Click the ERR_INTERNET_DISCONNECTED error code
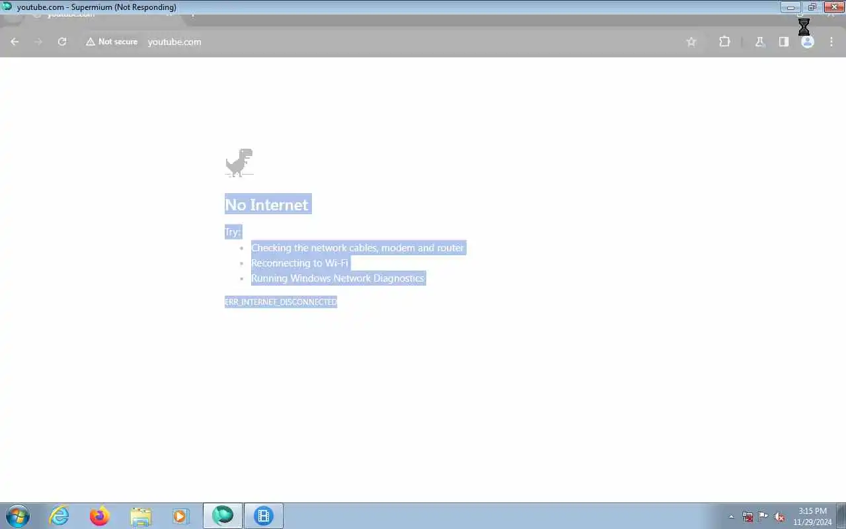 click(x=281, y=302)
